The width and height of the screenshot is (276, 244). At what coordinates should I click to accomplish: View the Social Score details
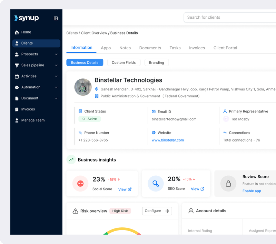click(125, 189)
